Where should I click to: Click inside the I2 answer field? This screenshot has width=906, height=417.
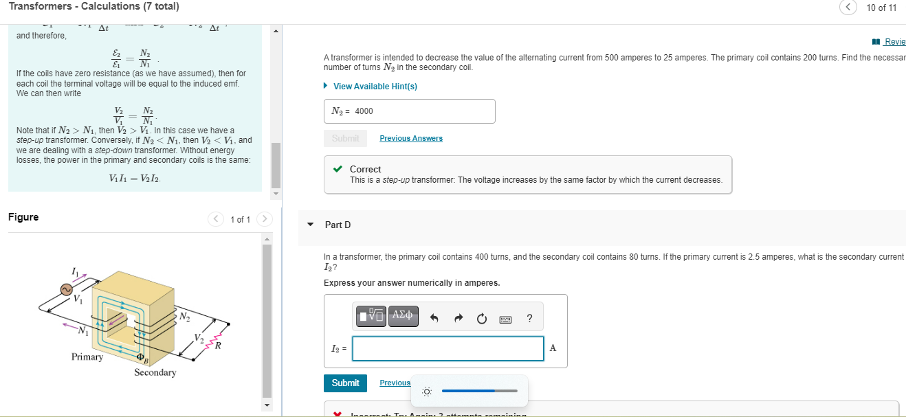point(448,348)
